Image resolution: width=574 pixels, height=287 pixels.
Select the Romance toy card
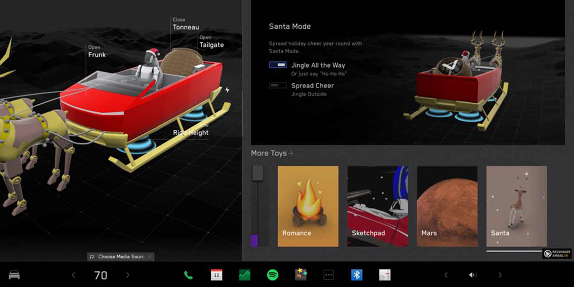tap(308, 206)
